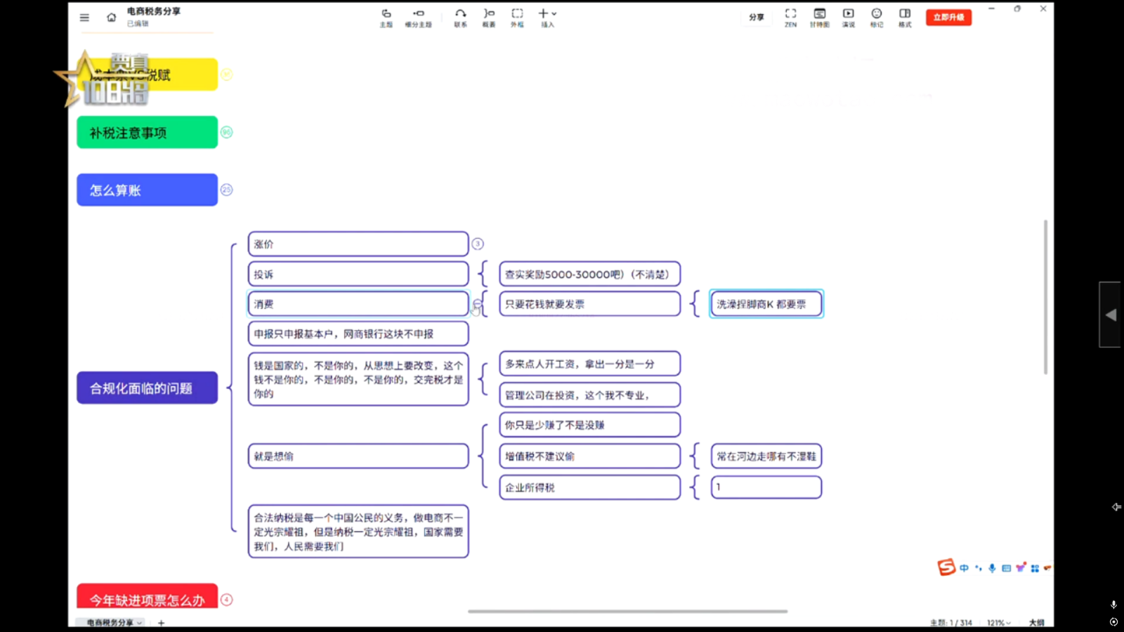The height and width of the screenshot is (632, 1124).
Task: Toggle Outline (大纲) view in status bar
Action: (1036, 623)
